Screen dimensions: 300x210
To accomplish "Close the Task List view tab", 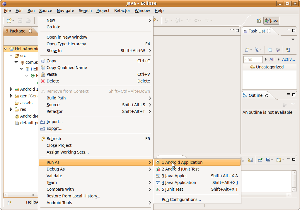I will coord(269,31).
